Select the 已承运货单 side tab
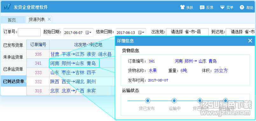 coord(13,69)
